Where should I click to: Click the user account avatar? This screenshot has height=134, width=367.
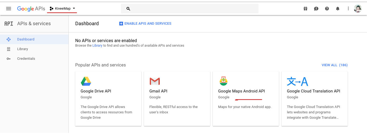[358, 9]
